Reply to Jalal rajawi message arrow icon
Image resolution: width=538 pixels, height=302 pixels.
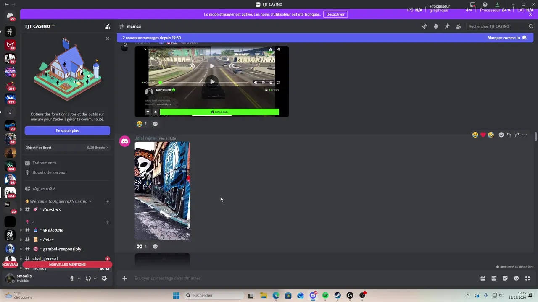pos(509,135)
